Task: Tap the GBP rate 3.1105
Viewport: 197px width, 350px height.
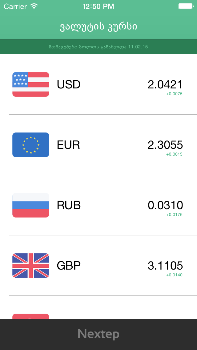Action: tap(165, 266)
